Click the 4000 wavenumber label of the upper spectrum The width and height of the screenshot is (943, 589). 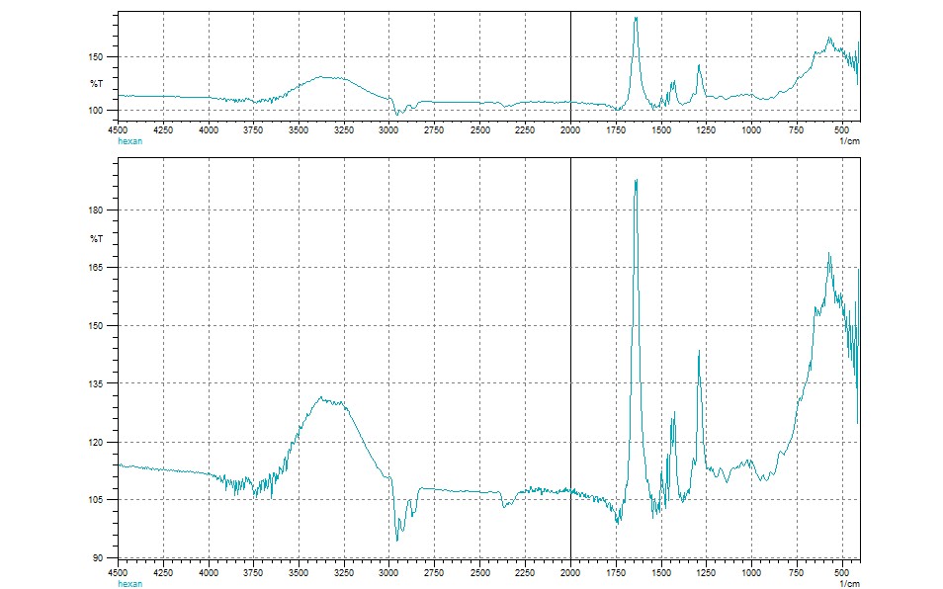click(x=209, y=130)
